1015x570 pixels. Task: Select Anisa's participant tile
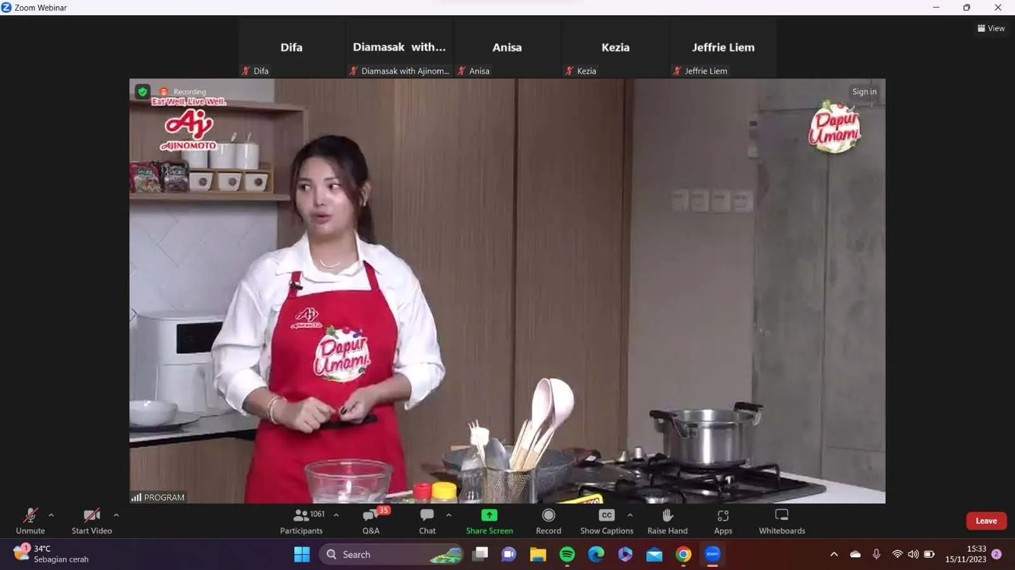tap(507, 48)
